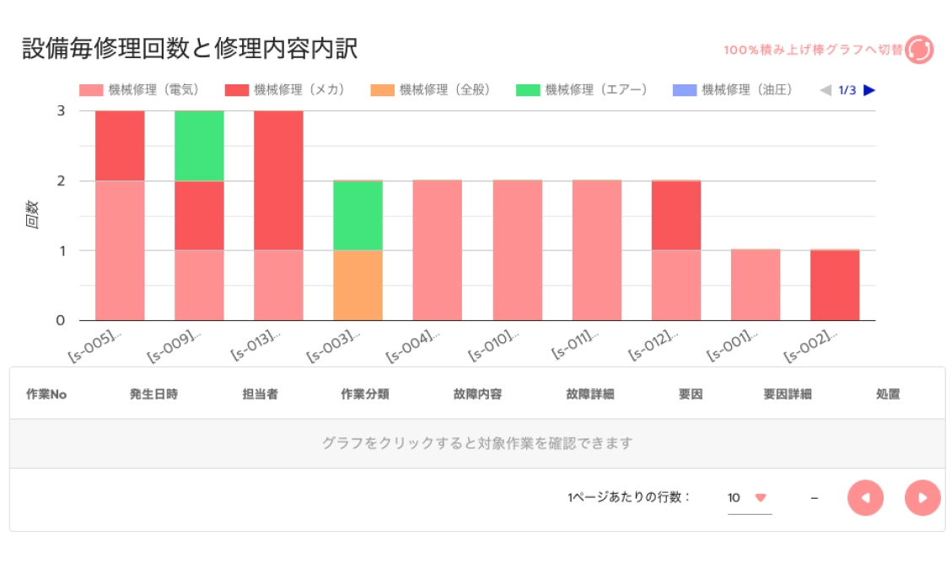Click the next table page button

click(922, 498)
